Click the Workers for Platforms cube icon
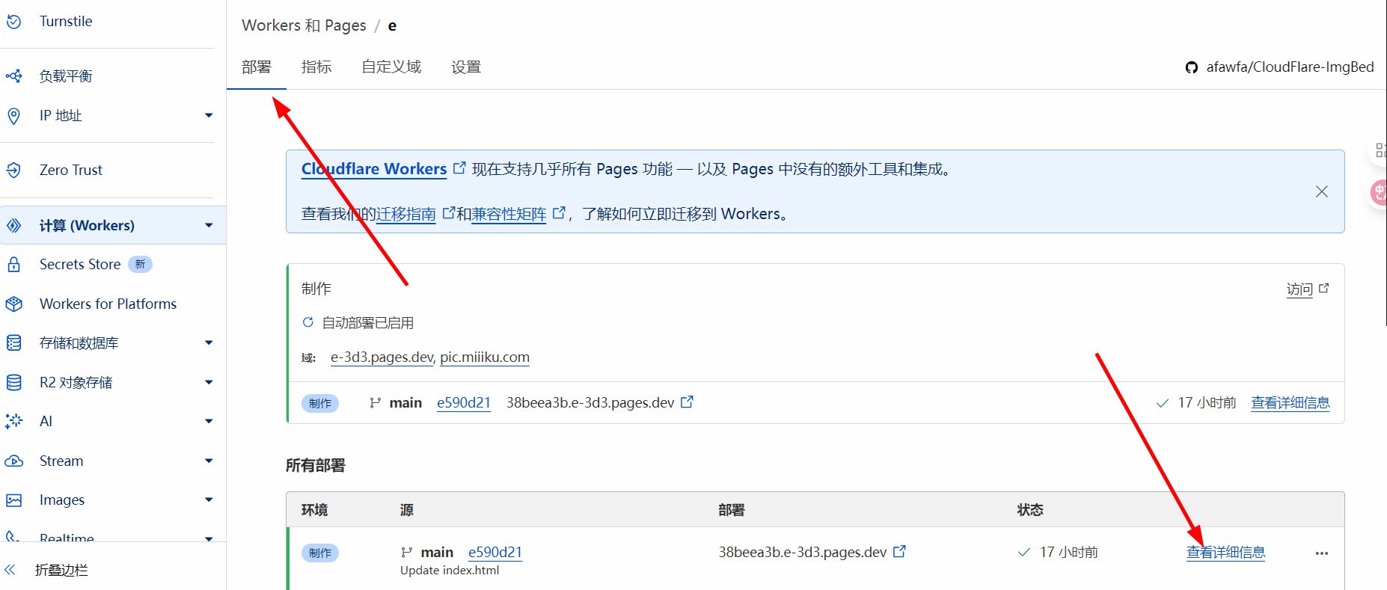This screenshot has height=590, width=1387. [13, 304]
